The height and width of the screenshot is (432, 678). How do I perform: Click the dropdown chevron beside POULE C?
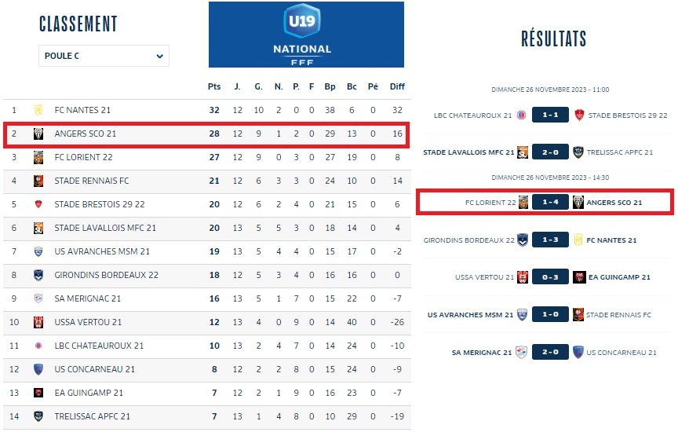point(159,57)
